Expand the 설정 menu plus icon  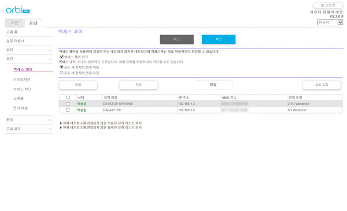[50, 50]
